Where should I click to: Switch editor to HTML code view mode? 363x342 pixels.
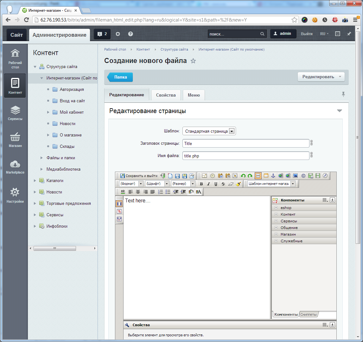click(x=119, y=211)
